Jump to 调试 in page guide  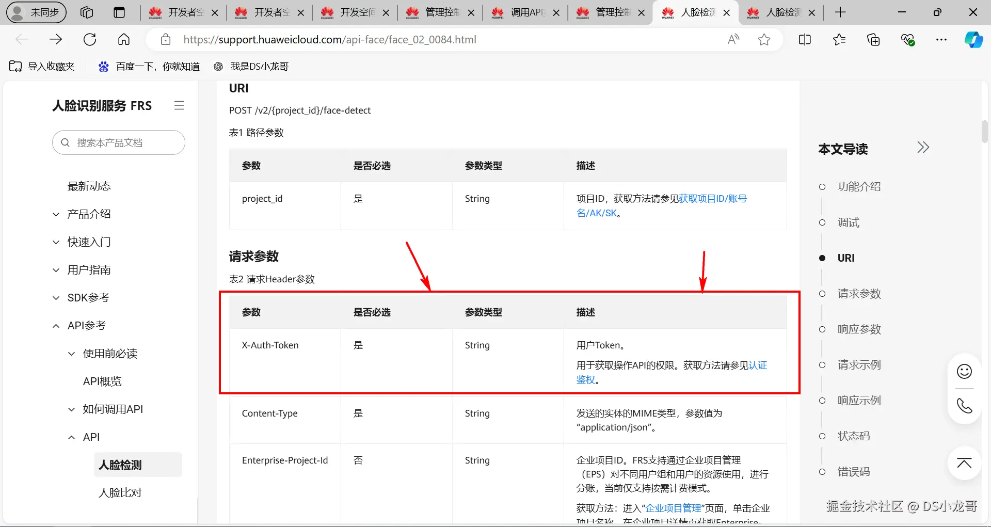click(x=848, y=222)
